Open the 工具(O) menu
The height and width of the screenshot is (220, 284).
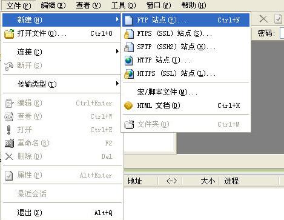pos(124,5)
